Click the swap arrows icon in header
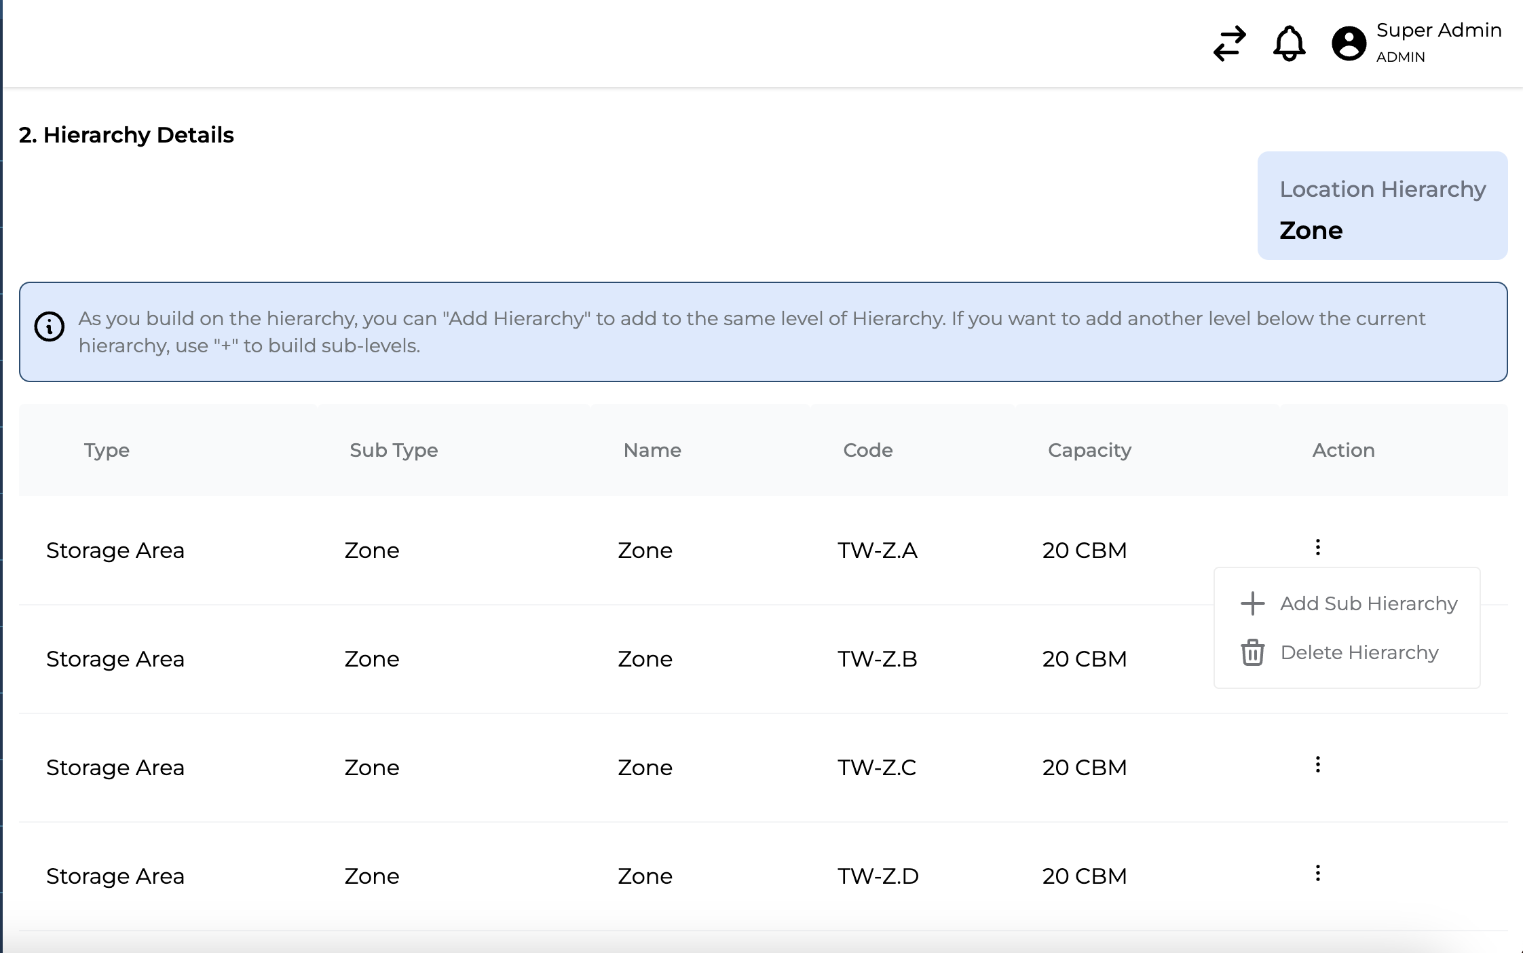 (1229, 44)
